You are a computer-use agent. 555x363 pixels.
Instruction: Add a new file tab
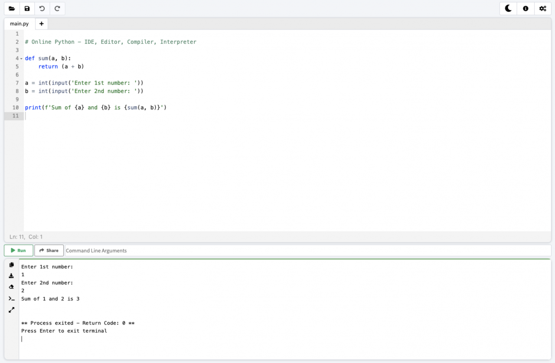(x=41, y=24)
